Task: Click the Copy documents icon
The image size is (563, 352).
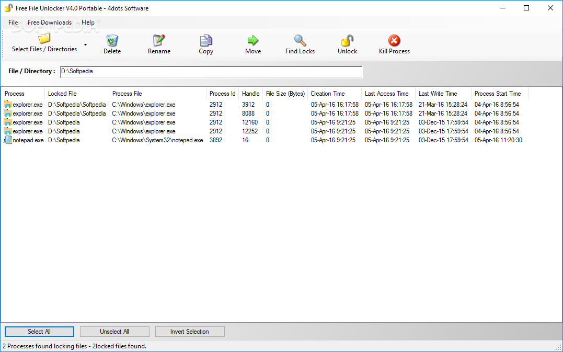Action: point(206,40)
